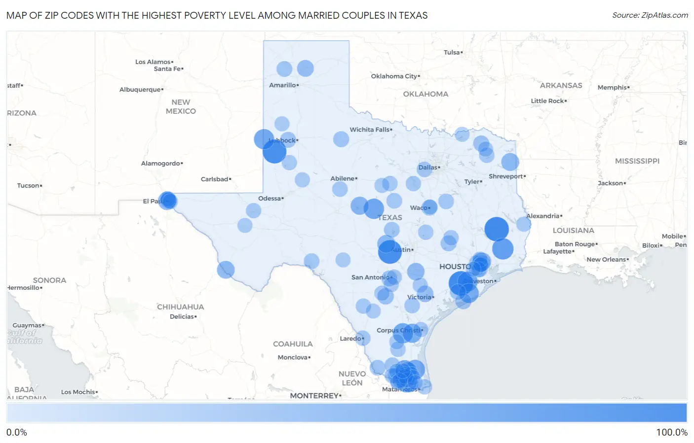Click the Alamogordo city label

tap(161, 164)
